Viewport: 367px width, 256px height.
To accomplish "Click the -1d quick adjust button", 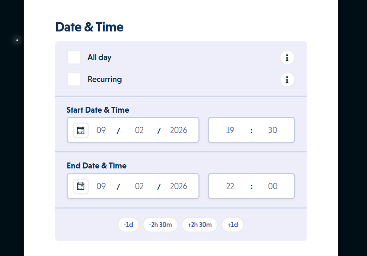I will tap(128, 225).
